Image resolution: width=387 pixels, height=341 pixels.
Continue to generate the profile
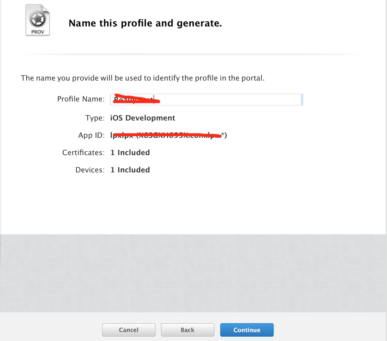(247, 330)
